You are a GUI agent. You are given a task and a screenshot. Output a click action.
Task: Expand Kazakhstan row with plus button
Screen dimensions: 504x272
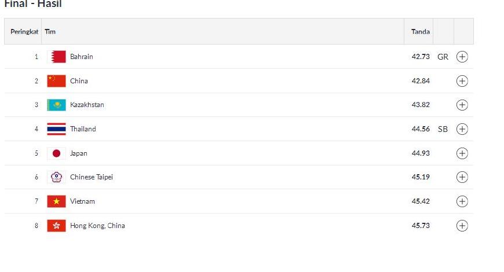[x=462, y=105]
